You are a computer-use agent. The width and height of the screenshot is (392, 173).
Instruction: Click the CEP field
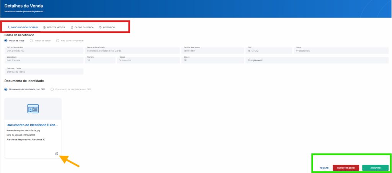point(269,51)
